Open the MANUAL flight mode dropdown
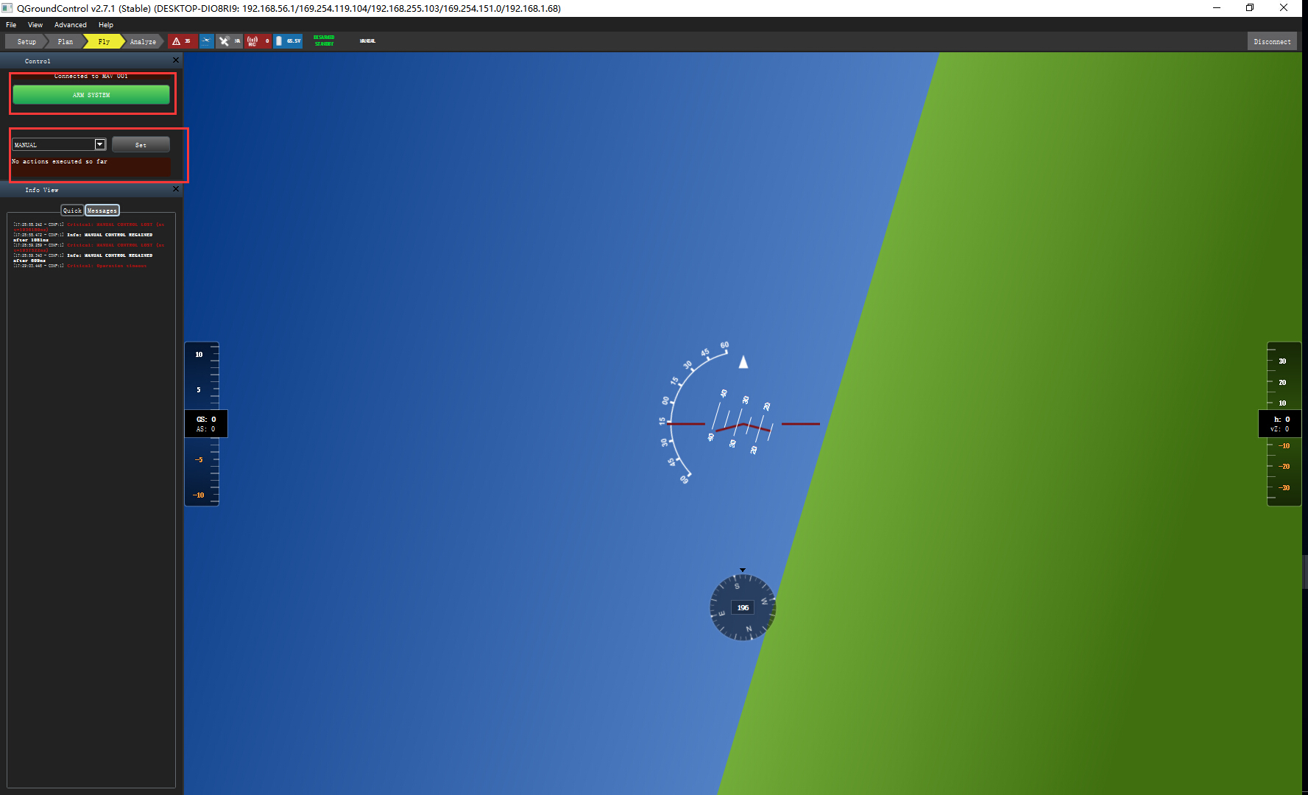The height and width of the screenshot is (795, 1308). 60,144
